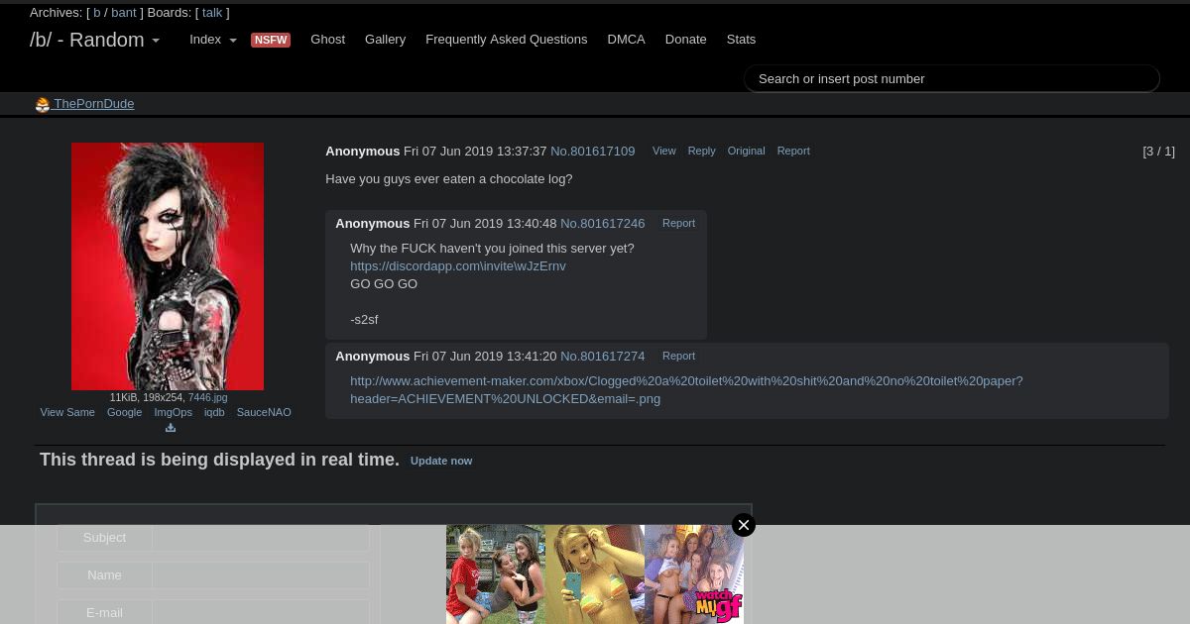Open the first ad thumbnail, red shirt photo
The image size is (1190, 624).
tap(496, 574)
